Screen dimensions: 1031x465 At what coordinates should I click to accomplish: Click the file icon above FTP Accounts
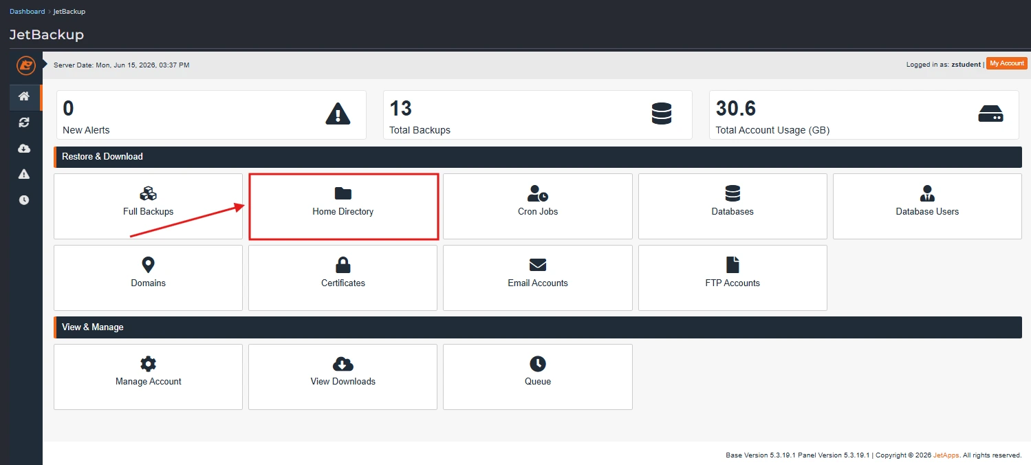(732, 265)
